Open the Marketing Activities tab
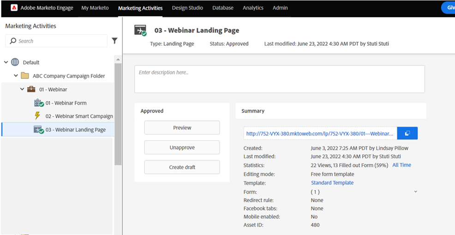The height and width of the screenshot is (235, 455). coord(140,8)
